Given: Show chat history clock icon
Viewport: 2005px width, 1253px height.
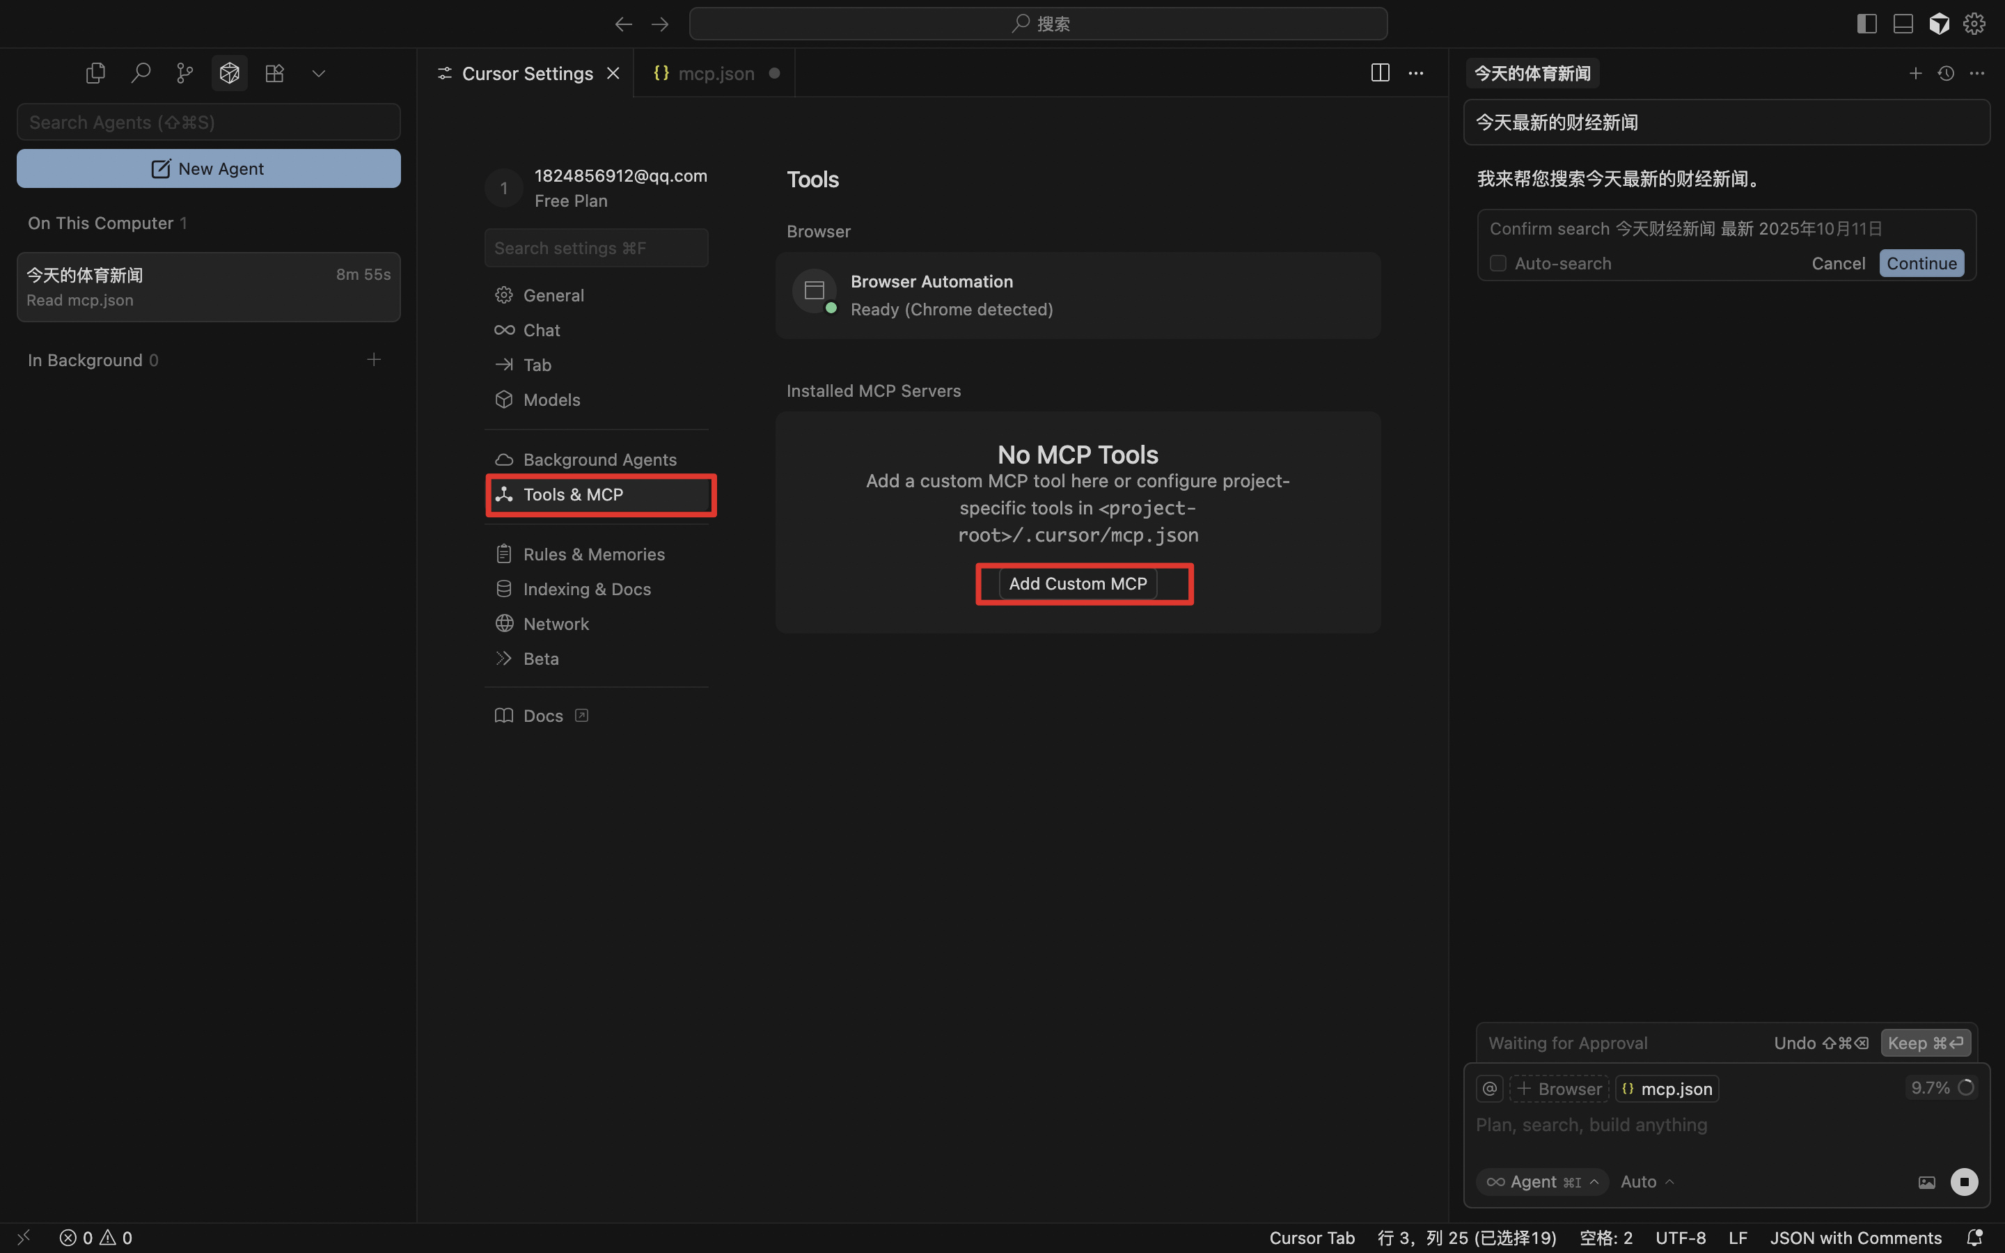Looking at the screenshot, I should click(1947, 73).
